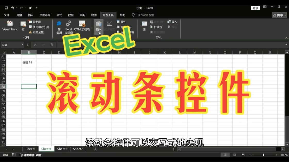The image size is (289, 162).
Task: Click the fx insert function icon
Action: point(52,45)
